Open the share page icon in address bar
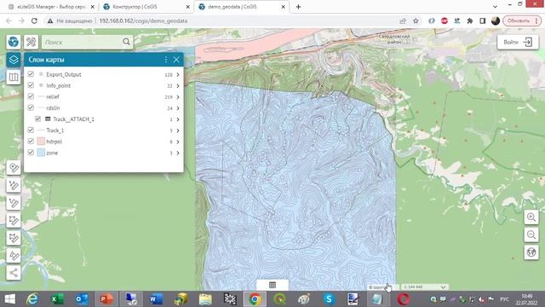The image size is (545, 307). point(403,20)
